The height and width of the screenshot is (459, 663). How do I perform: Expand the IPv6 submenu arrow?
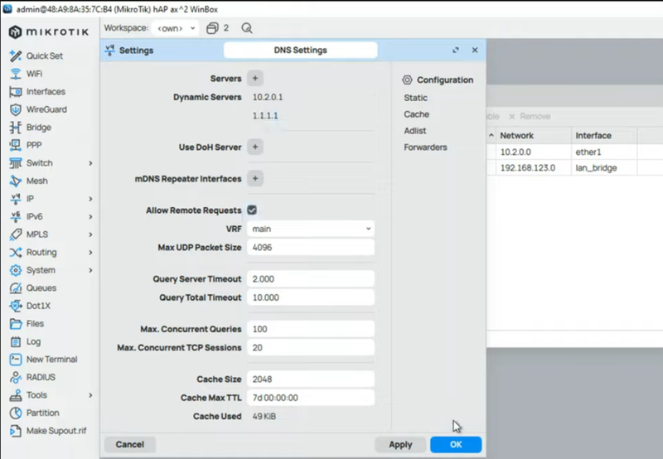tap(90, 216)
